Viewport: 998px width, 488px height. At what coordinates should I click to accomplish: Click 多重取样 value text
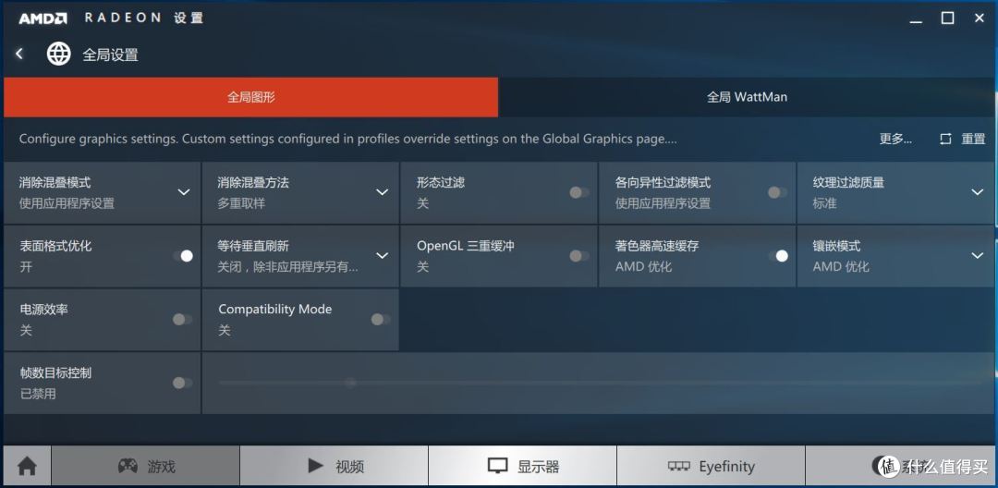pos(241,203)
